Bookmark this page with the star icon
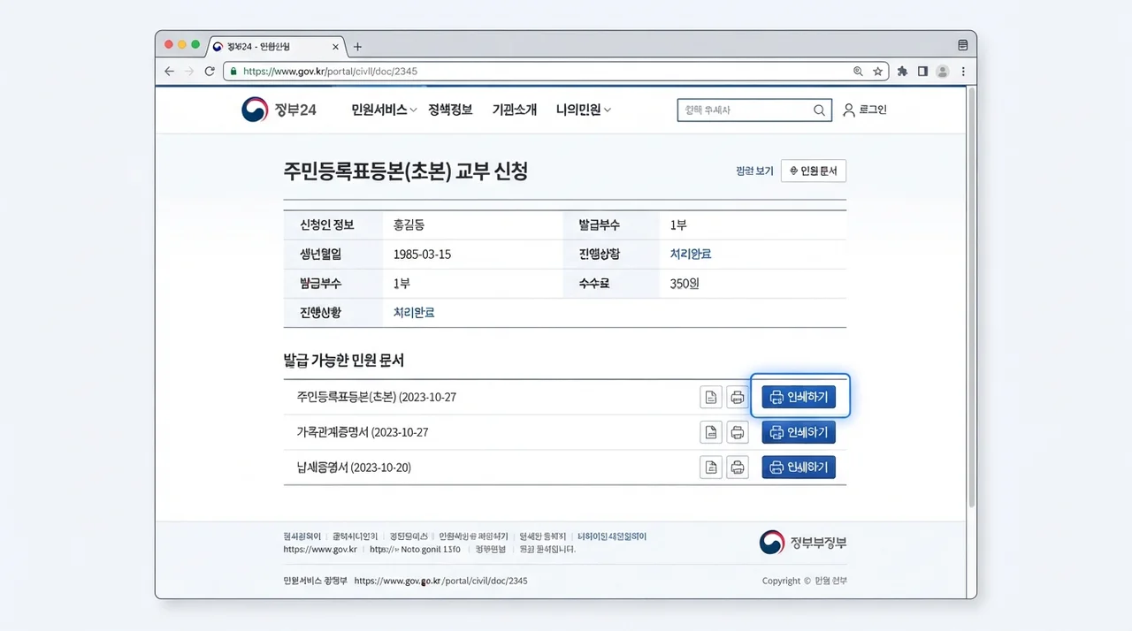 (x=877, y=72)
